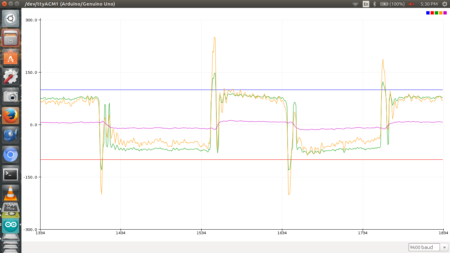Click the 1634 x-axis label
Image resolution: width=450 pixels, height=253 pixels.
(x=282, y=233)
